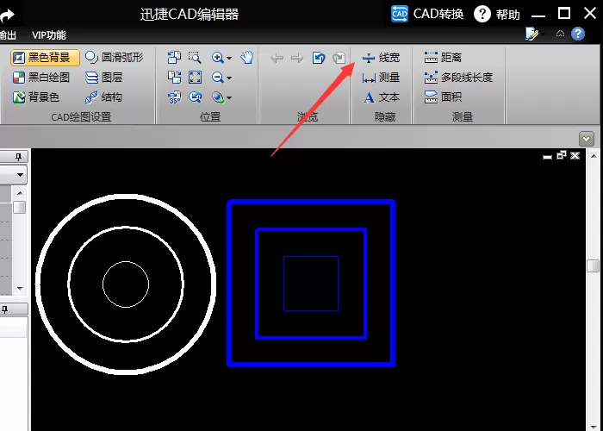The image size is (603, 431).
Task: Select the 面积 area measuring tool
Action: pos(443,97)
